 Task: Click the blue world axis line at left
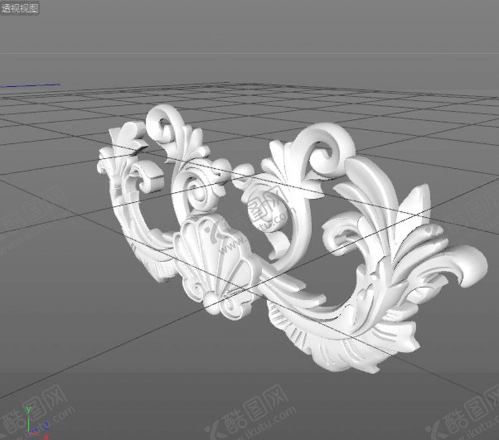click(31, 85)
